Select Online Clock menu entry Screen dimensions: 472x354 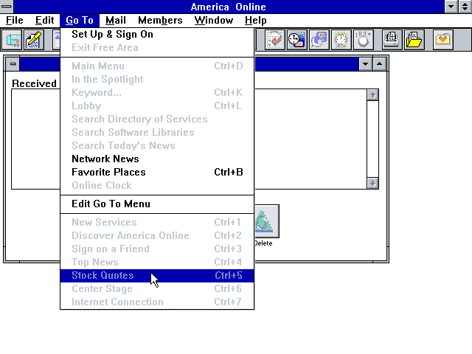(157, 185)
